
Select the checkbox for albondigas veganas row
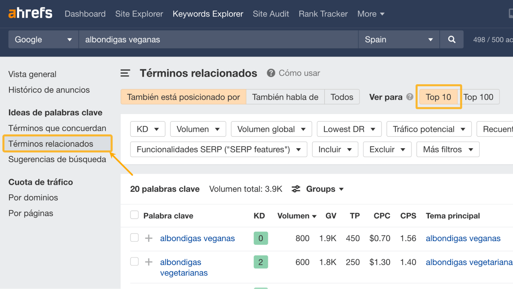pos(134,238)
